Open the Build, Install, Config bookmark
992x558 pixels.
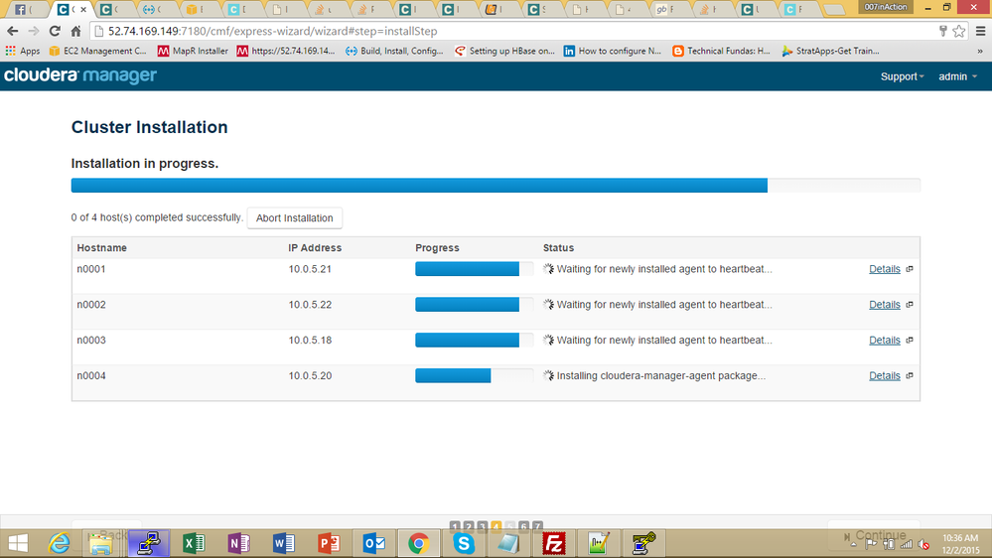[394, 51]
